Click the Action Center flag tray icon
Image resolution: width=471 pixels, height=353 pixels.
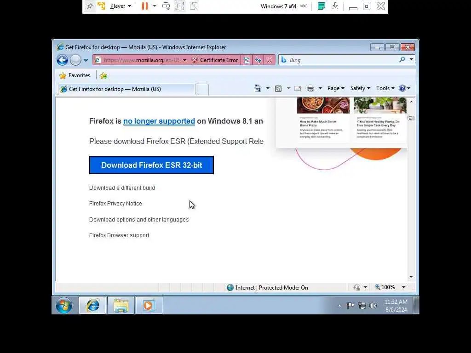pyautogui.click(x=350, y=306)
